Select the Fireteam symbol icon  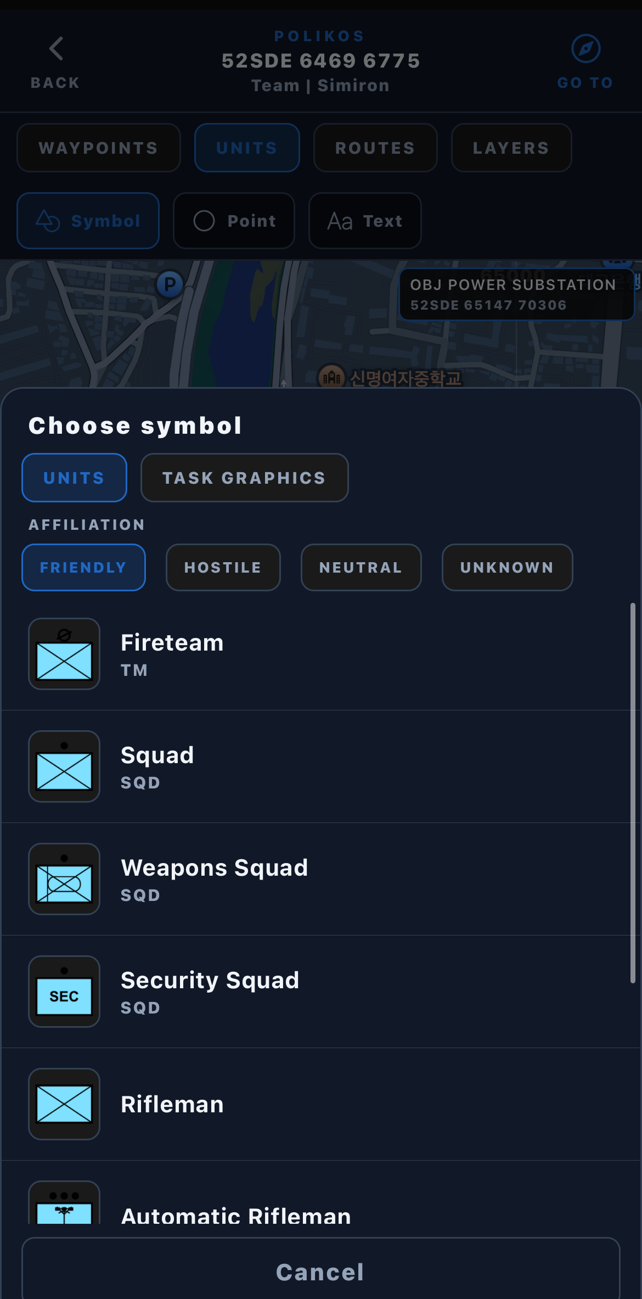64,654
